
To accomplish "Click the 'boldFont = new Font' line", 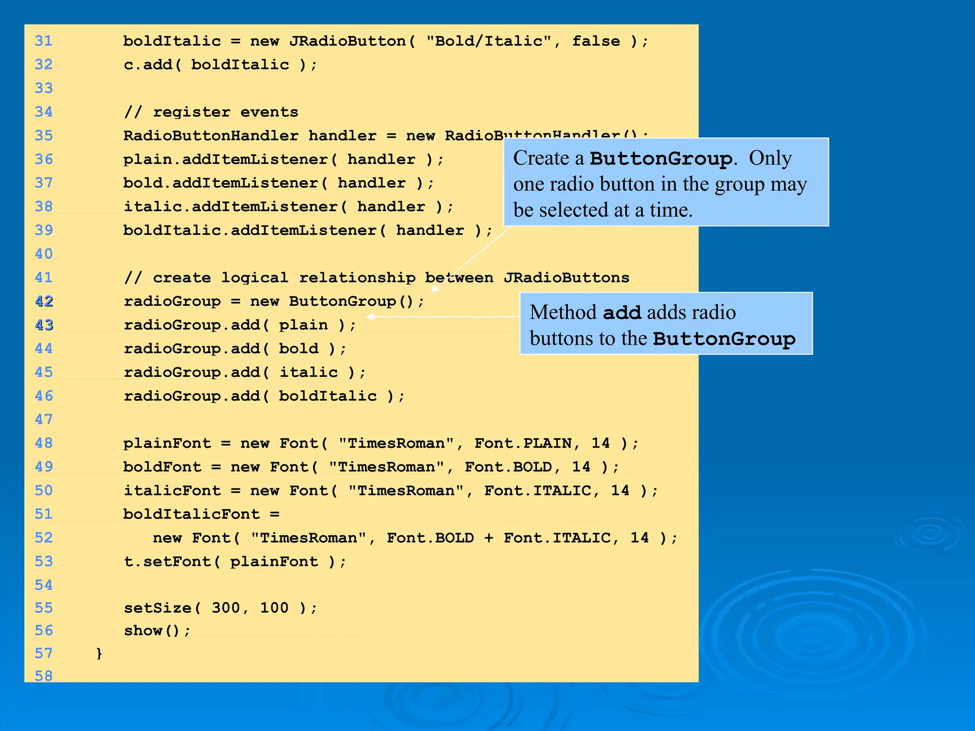I will (x=371, y=467).
